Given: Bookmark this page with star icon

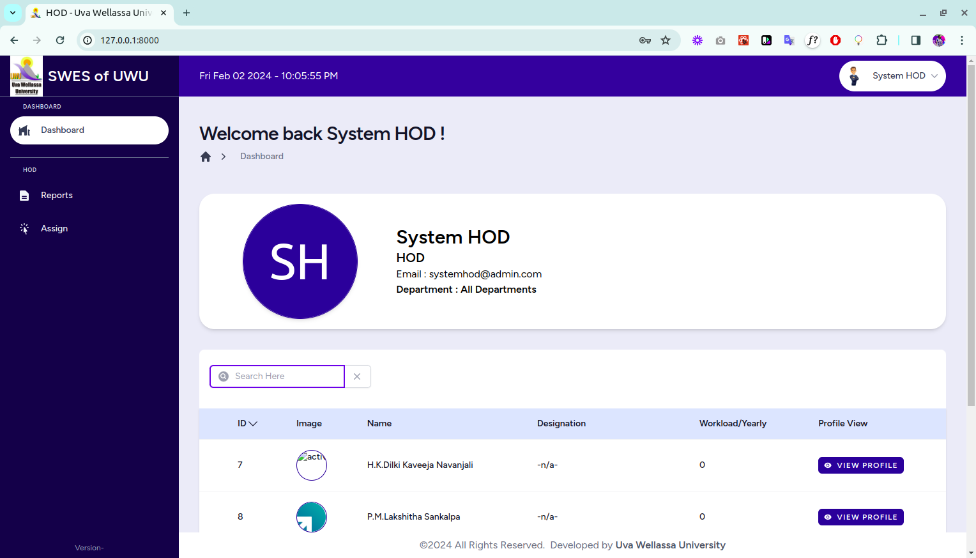Looking at the screenshot, I should (666, 40).
